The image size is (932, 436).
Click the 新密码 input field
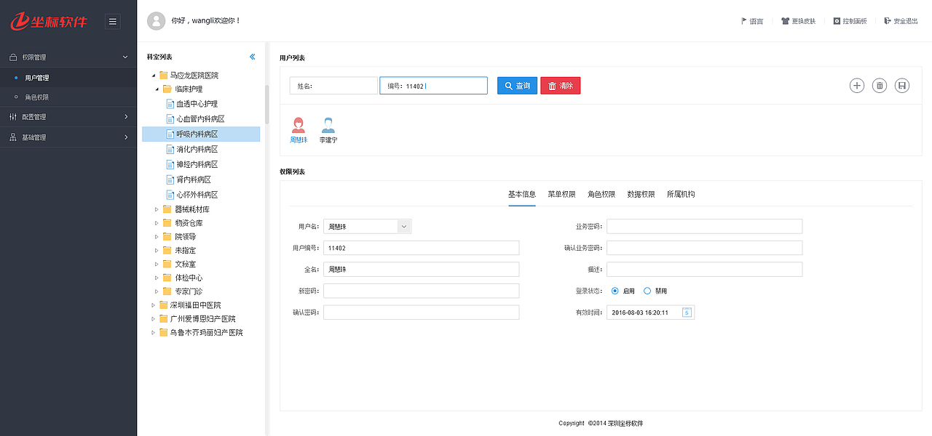(422, 291)
